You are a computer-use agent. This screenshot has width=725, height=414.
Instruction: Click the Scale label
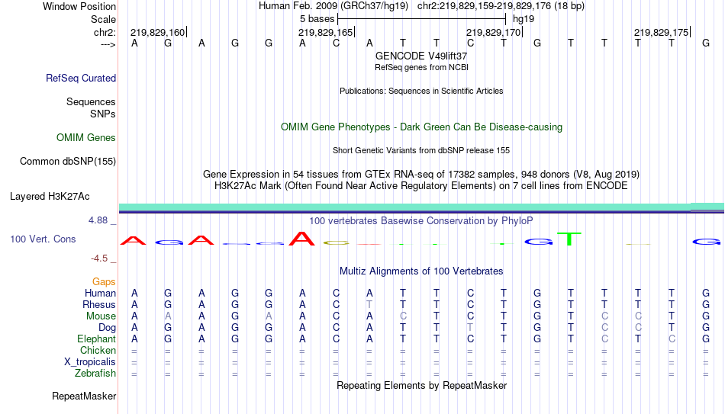click(x=104, y=19)
